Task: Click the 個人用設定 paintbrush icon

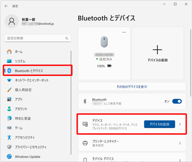Action: 9,90
